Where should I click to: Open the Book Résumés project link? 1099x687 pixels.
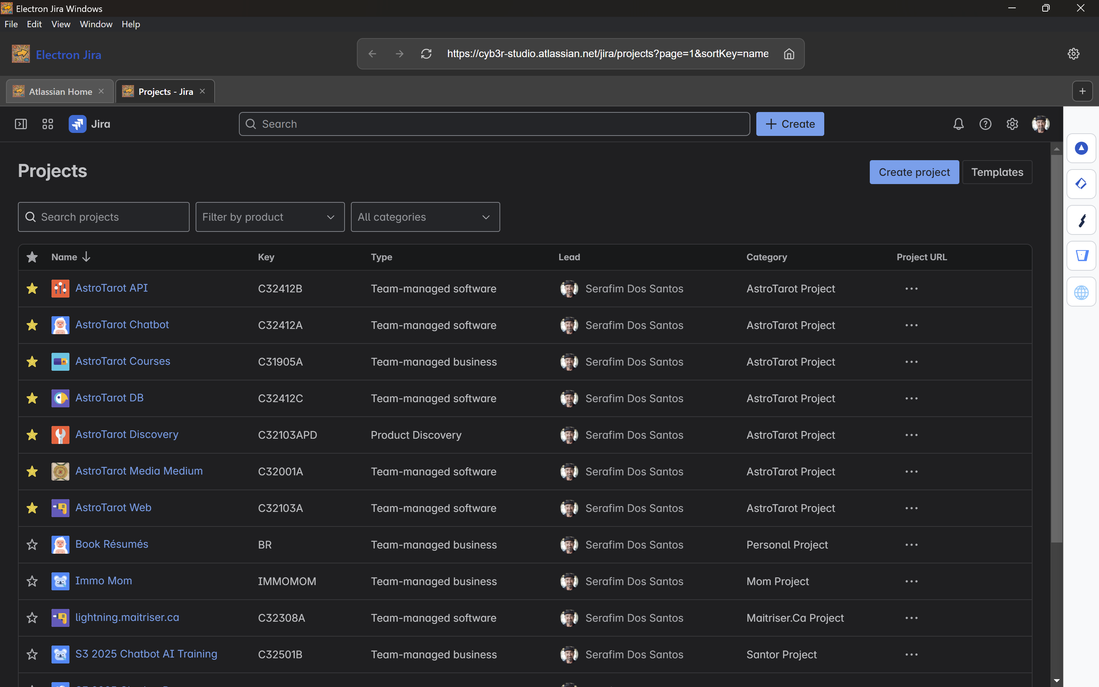click(x=112, y=544)
